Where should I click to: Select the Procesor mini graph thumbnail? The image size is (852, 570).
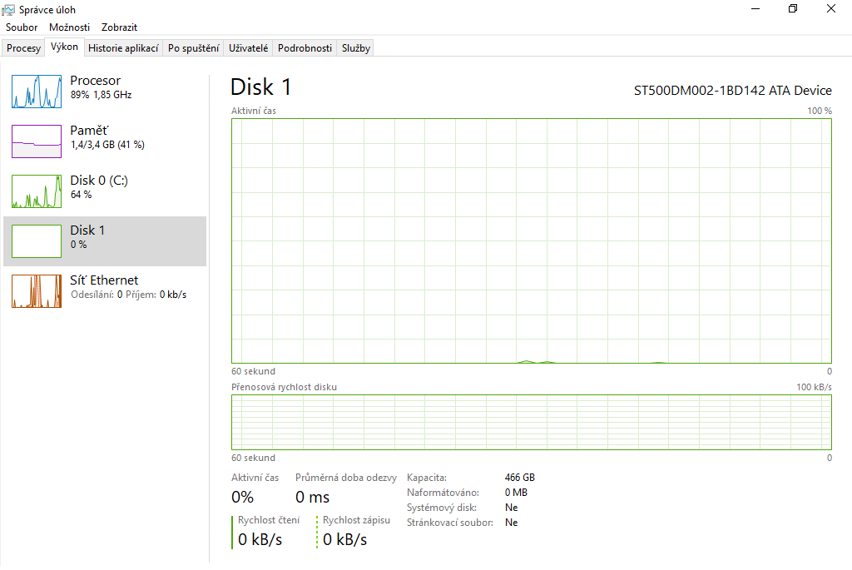pyautogui.click(x=37, y=91)
